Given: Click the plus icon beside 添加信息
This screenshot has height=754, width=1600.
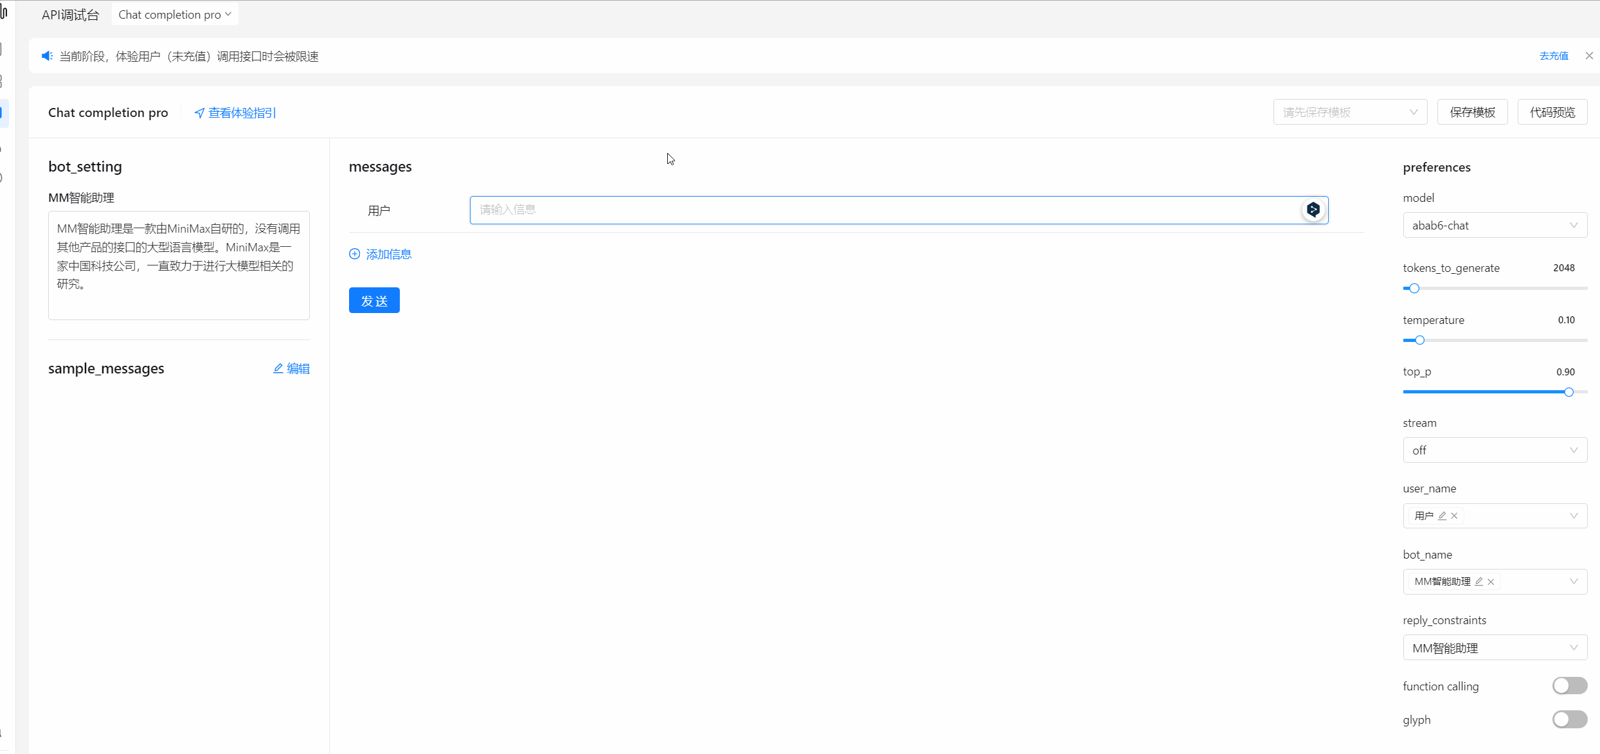Looking at the screenshot, I should [x=355, y=254].
